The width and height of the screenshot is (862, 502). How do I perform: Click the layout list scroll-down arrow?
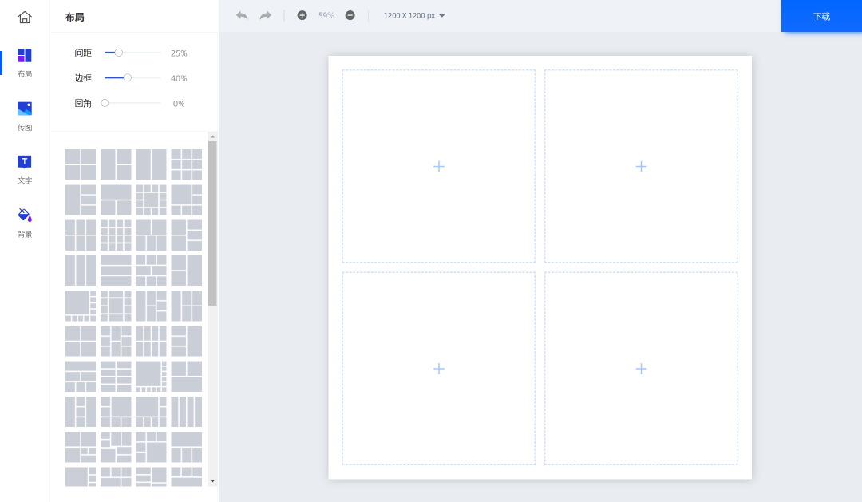coord(212,481)
